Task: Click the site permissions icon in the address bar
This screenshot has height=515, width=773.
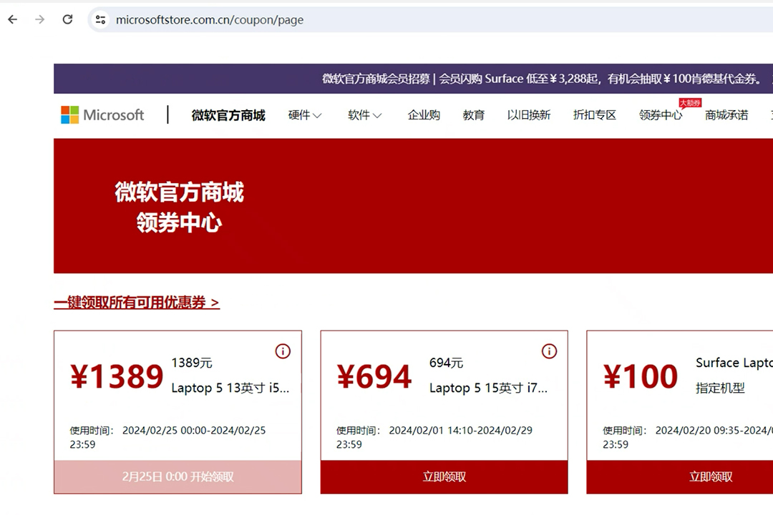Action: [100, 20]
